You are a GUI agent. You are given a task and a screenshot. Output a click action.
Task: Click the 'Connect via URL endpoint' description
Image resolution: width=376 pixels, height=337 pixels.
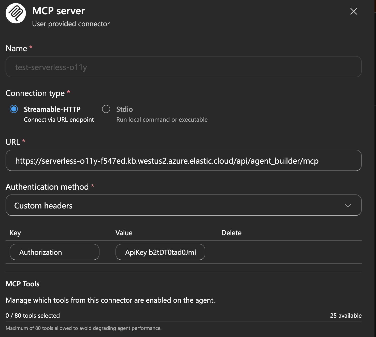(x=59, y=120)
